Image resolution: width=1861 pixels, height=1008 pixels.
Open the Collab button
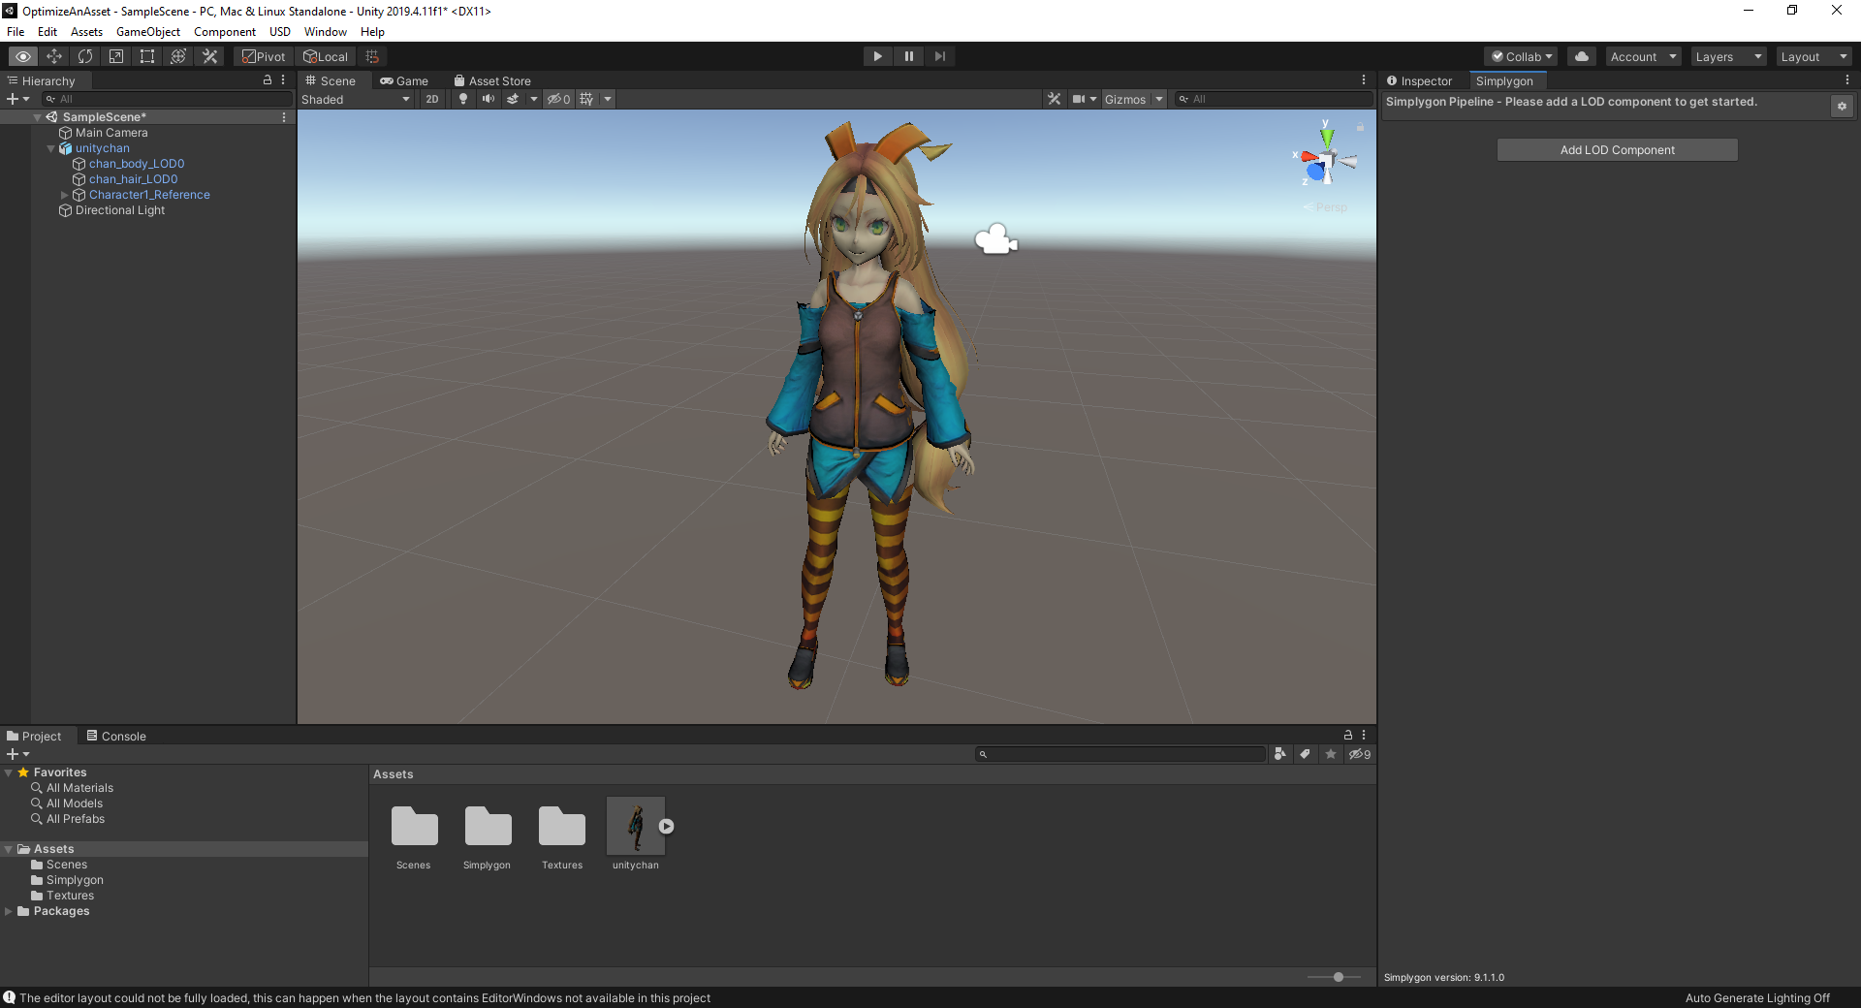coord(1522,56)
